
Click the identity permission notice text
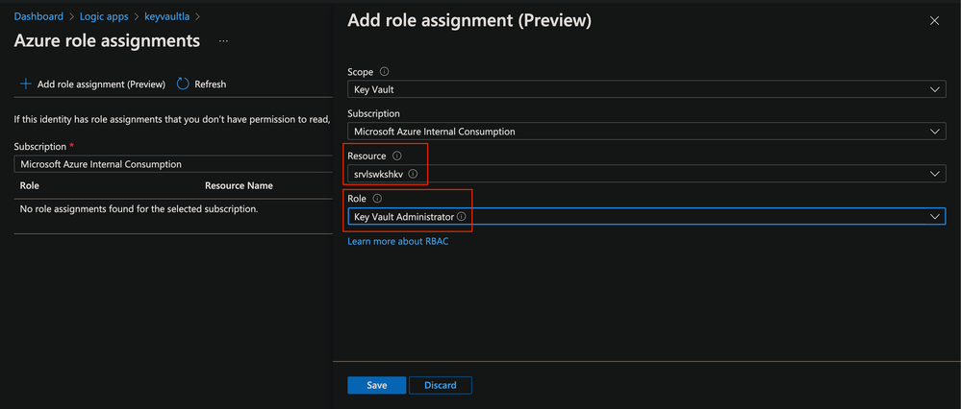click(x=172, y=119)
